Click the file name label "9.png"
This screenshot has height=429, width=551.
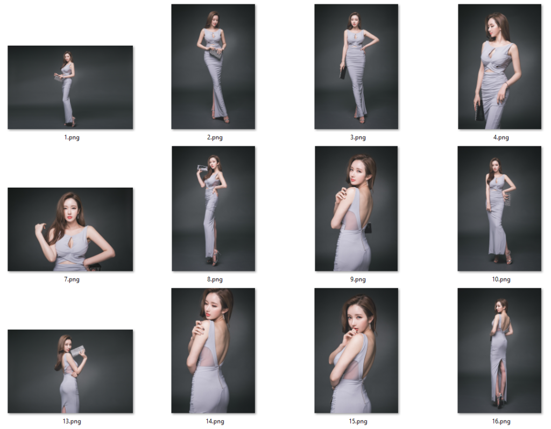point(358,280)
